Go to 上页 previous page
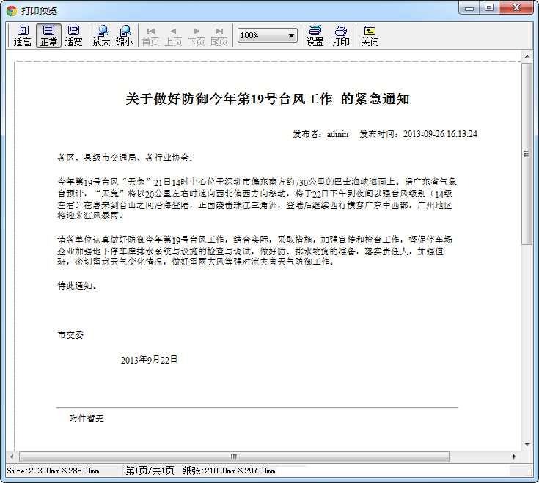The image size is (539, 483). pos(173,37)
